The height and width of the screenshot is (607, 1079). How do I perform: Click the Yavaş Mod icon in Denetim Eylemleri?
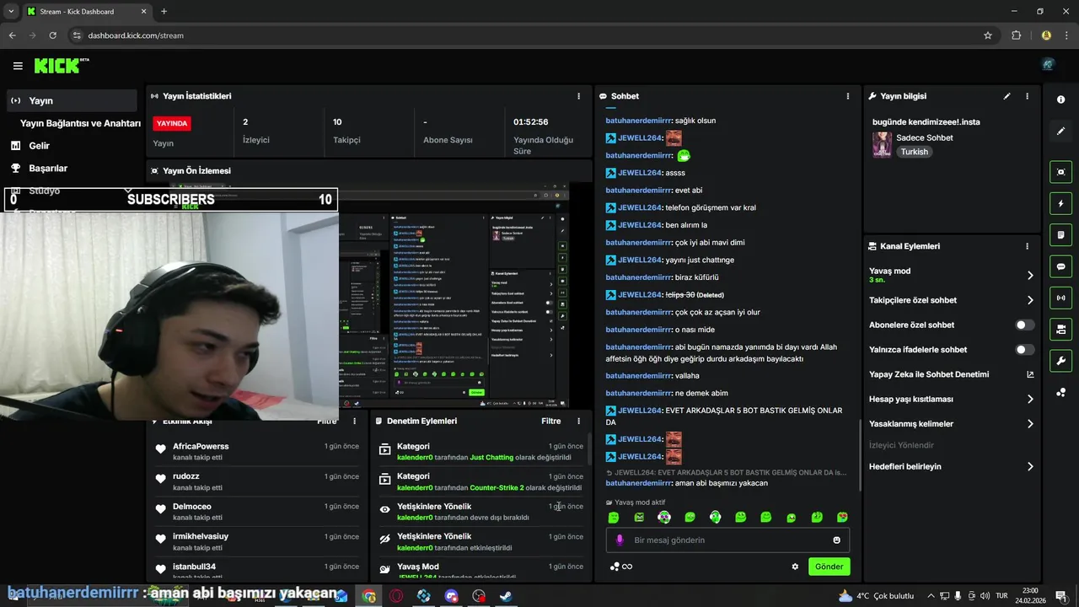coord(385,570)
